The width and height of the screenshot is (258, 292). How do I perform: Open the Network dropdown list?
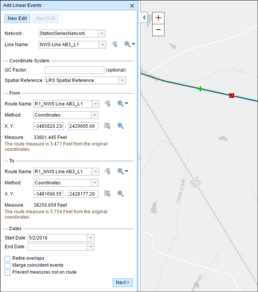tap(101, 33)
